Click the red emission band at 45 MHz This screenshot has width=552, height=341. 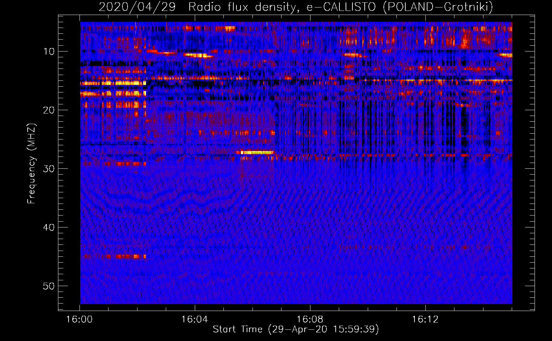click(115, 256)
